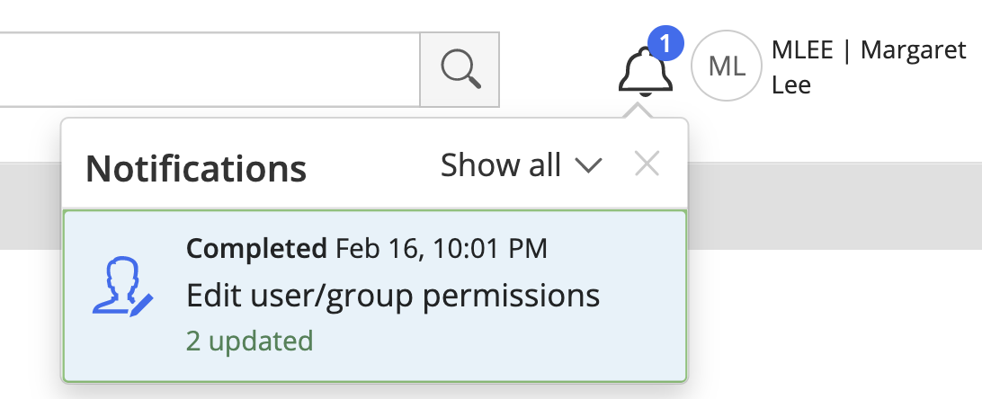This screenshot has height=399, width=982.
Task: Click the Feb 16, 10:01 PM timestamp
Action: point(442,247)
